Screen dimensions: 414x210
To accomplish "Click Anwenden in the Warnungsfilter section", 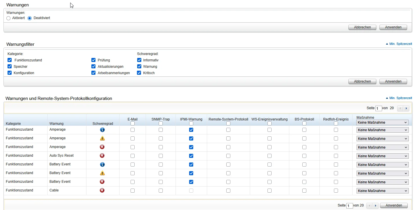I will pos(393,81).
